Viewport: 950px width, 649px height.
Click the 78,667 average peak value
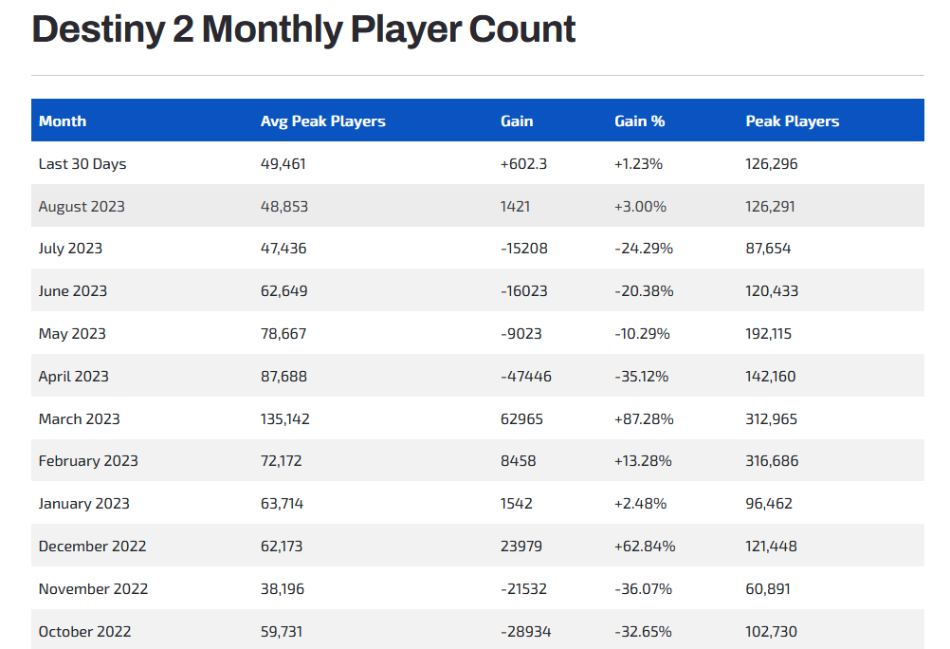pyautogui.click(x=283, y=334)
